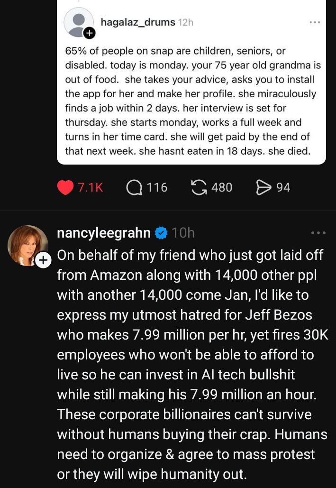Tap the 116 replies count
This screenshot has width=336, height=488.
coord(157,187)
